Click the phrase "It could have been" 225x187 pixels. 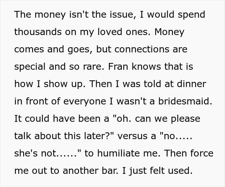[x=57, y=119]
